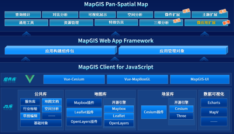Select the Vue-Cesium component box
The image size is (234, 134).
[x=74, y=79]
